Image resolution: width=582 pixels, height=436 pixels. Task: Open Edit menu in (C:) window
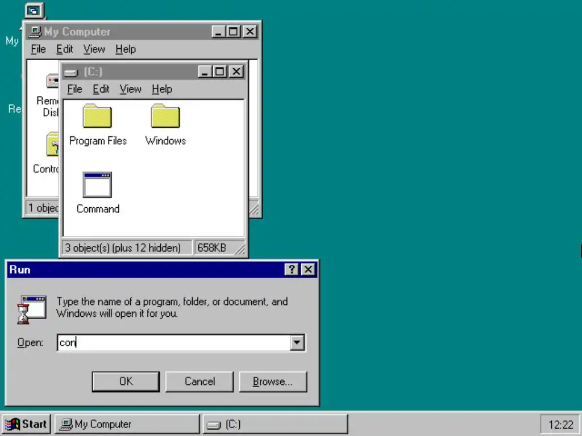pyautogui.click(x=101, y=89)
